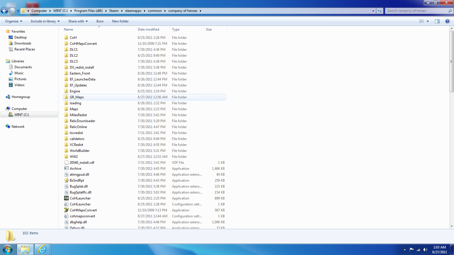Open the address bar history dropdown
This screenshot has height=255, width=454.
[373, 11]
